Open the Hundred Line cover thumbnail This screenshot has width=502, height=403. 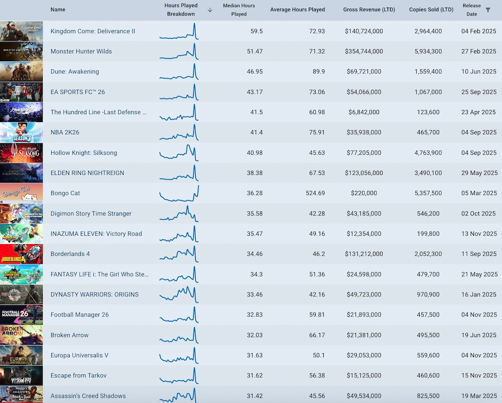(x=22, y=112)
